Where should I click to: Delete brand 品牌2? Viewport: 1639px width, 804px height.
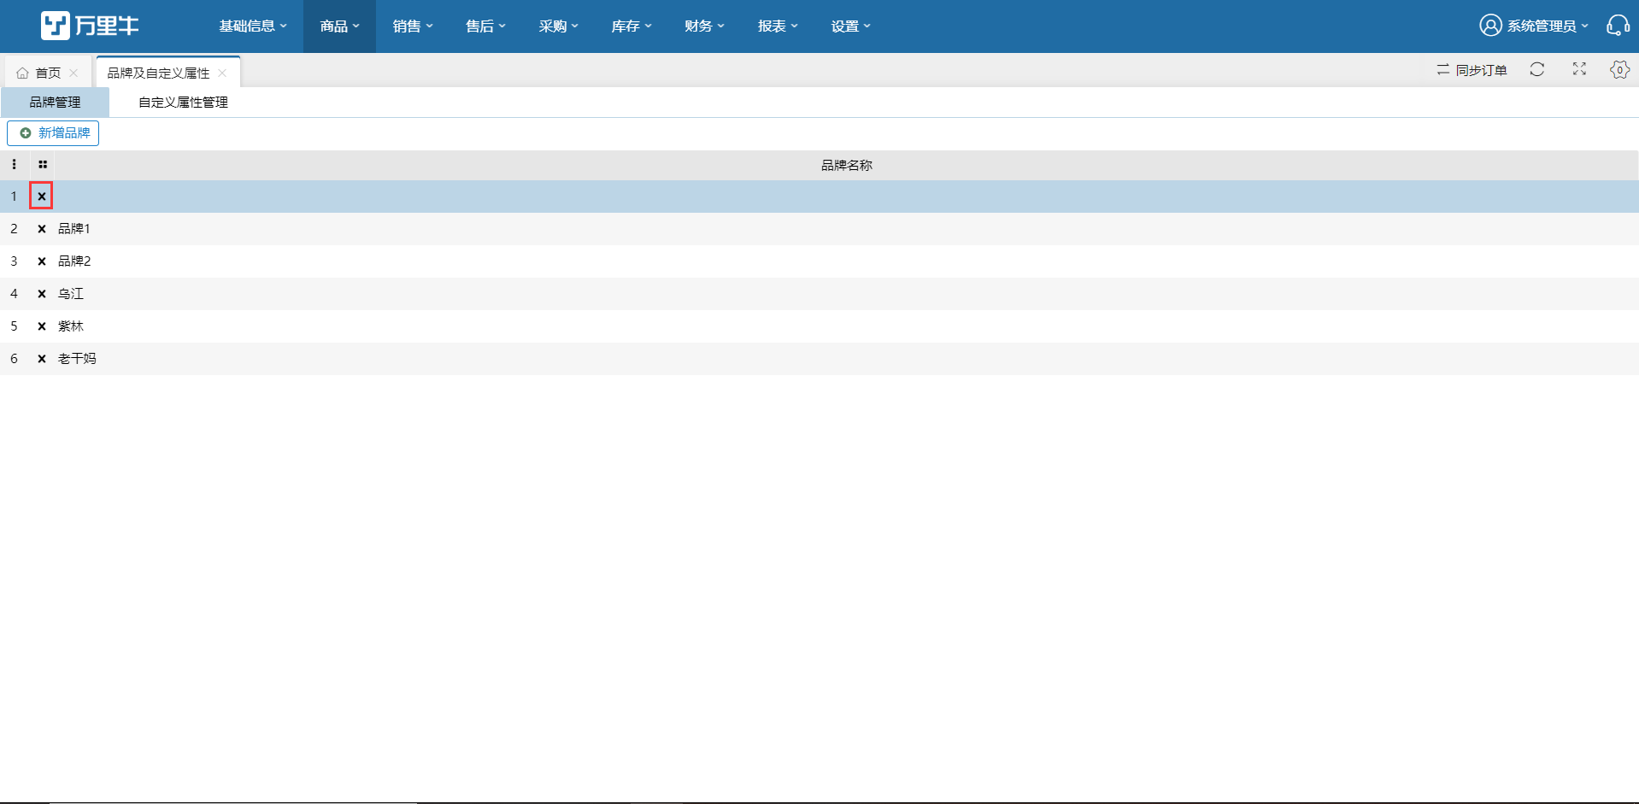click(42, 261)
